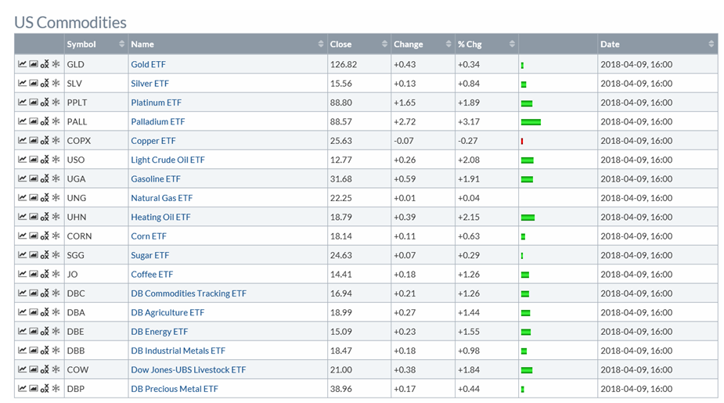The width and height of the screenshot is (724, 403).
Task: Click the Symbol column sort arrows
Action: pyautogui.click(x=121, y=45)
